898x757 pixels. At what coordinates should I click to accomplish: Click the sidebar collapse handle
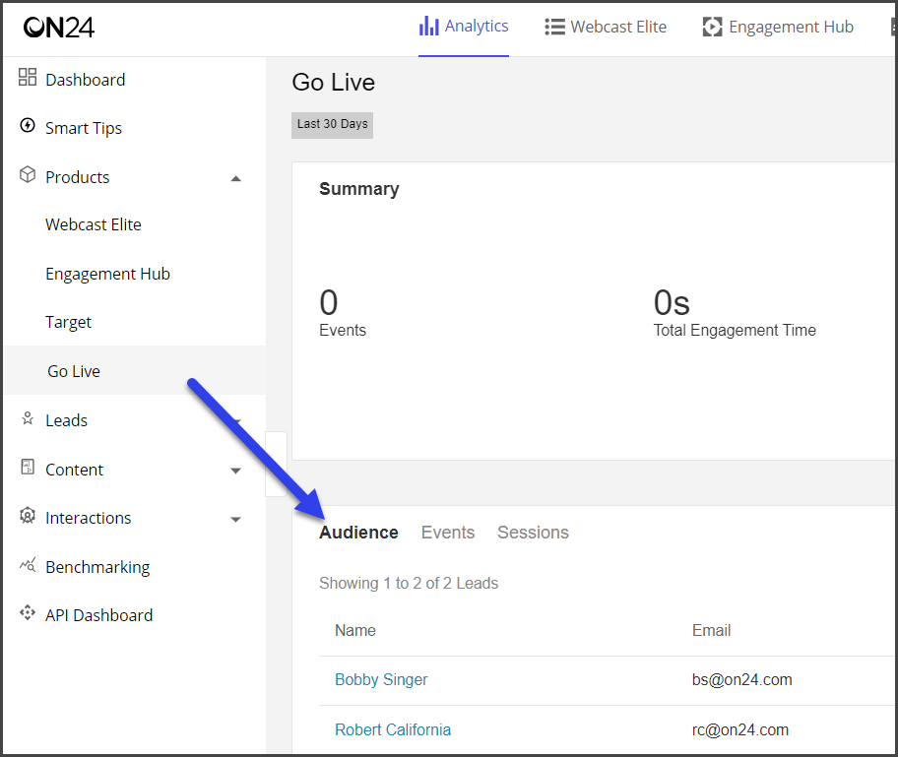click(x=276, y=464)
